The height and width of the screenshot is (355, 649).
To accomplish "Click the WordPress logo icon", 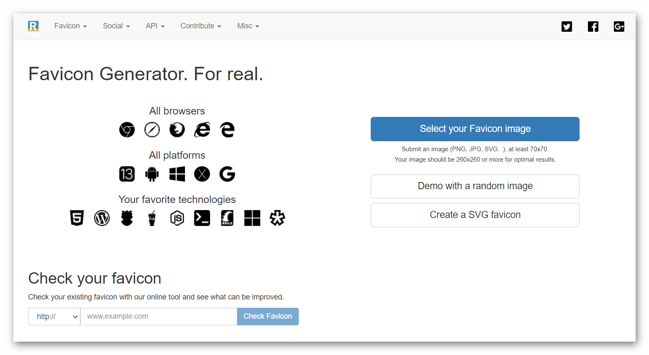I will tap(102, 218).
